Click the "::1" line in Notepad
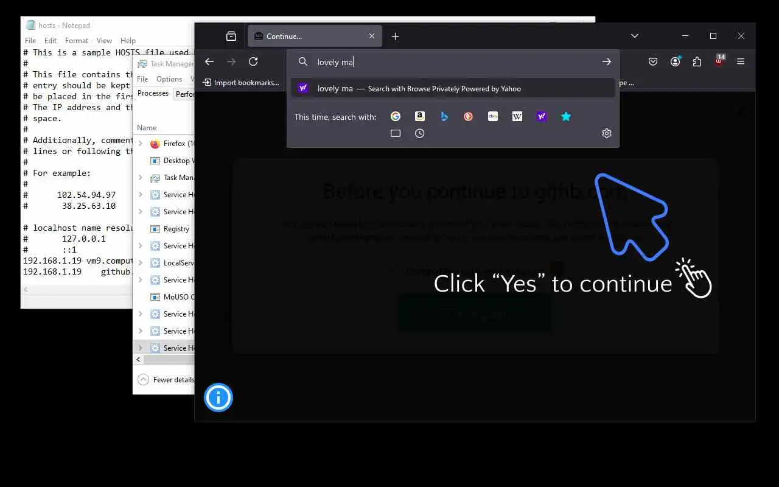 coord(69,250)
